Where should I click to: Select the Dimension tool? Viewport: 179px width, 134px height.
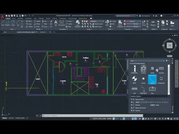click(x=62, y=23)
